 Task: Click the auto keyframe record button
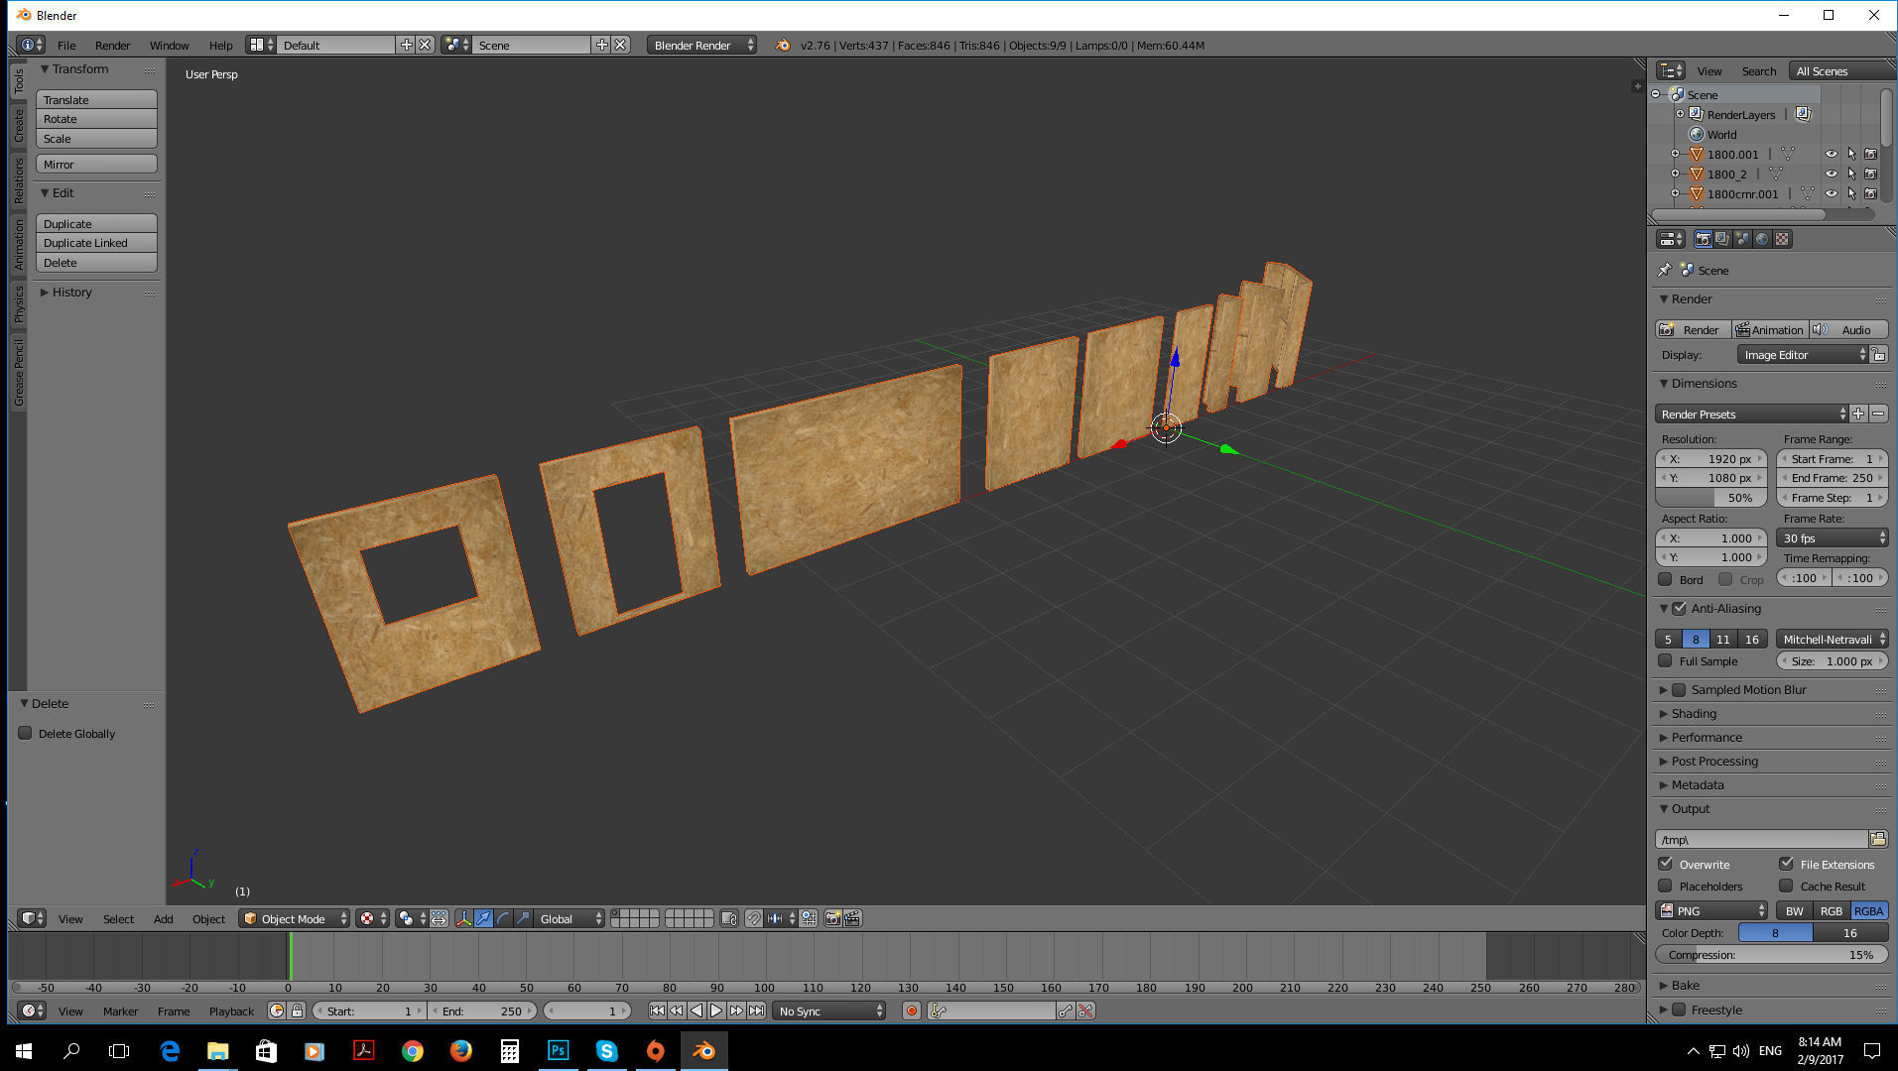(911, 1011)
